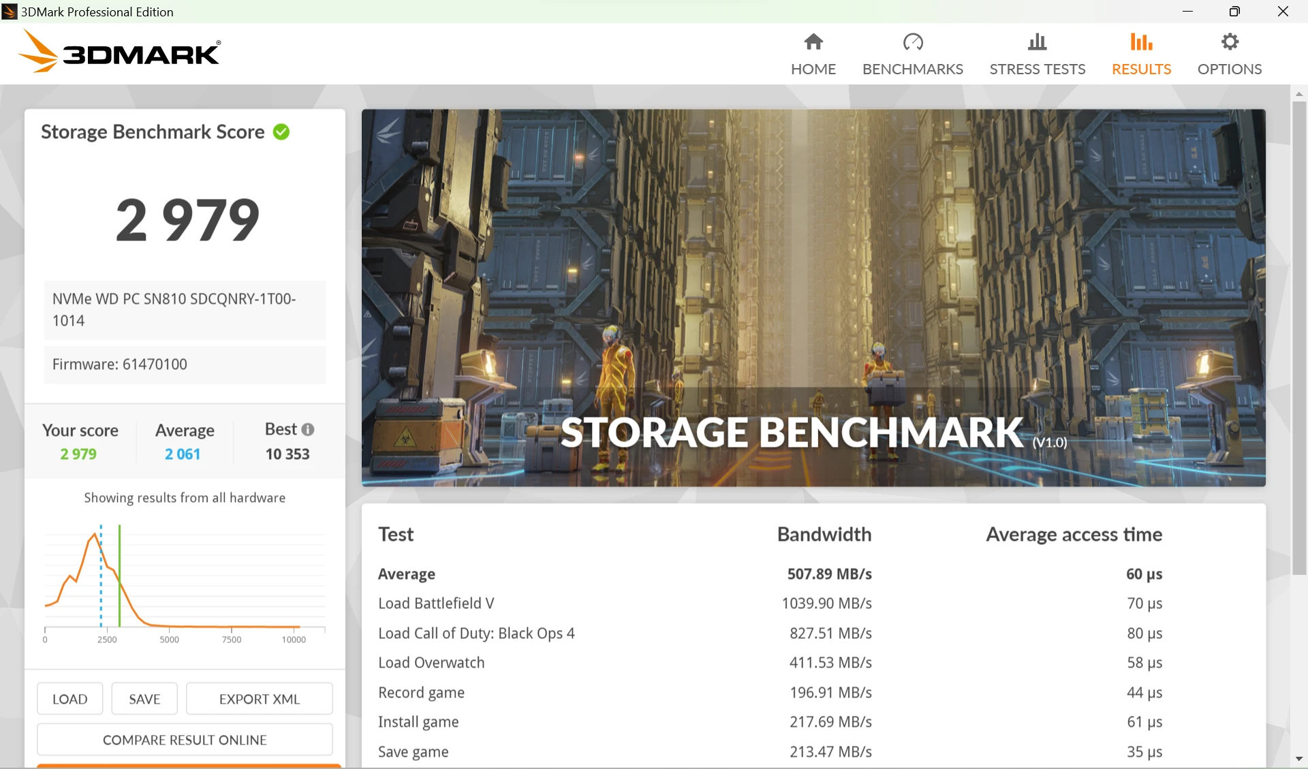1308x769 pixels.
Task: Click the green valid score checkmark icon
Action: (x=281, y=132)
